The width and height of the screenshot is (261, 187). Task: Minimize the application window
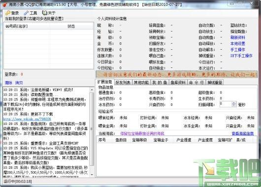point(232,3)
